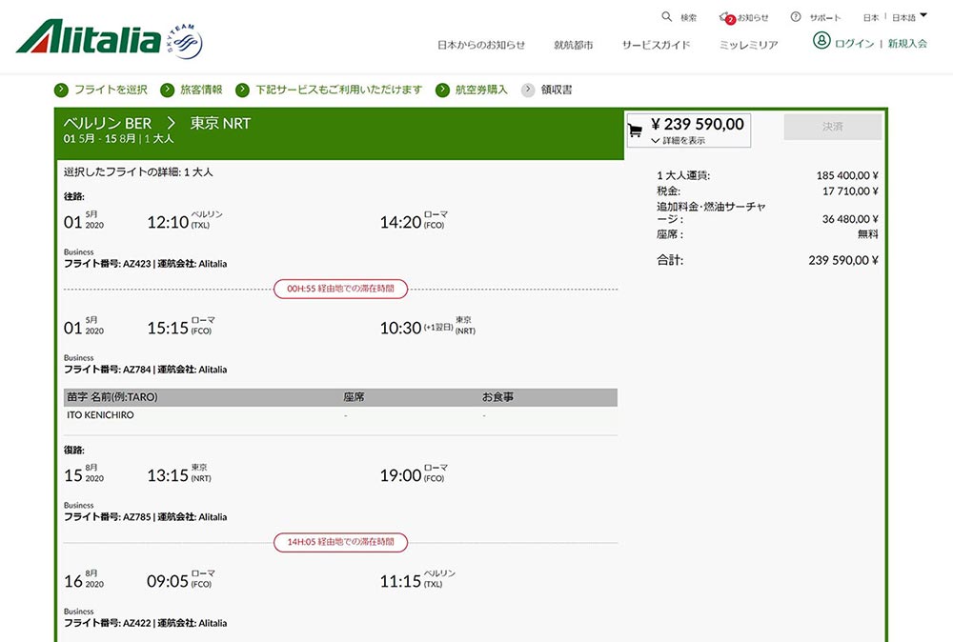Go to 下記サービスもご利用いただけます step
Screen dimensions: 953x642
[338, 90]
